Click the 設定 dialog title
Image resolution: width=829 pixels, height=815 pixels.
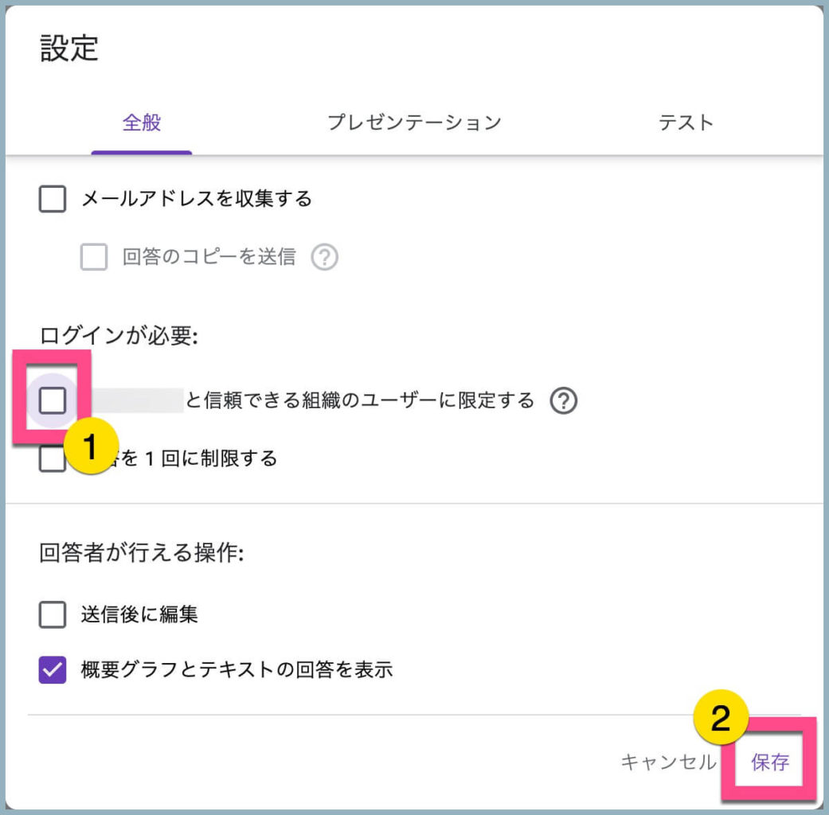pos(69,49)
